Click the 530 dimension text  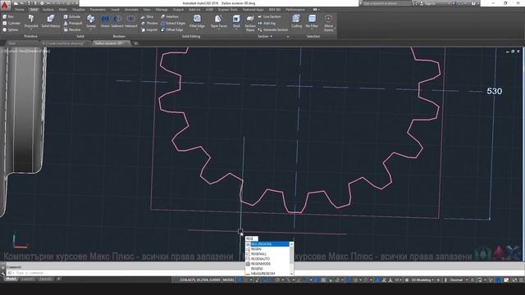click(494, 91)
